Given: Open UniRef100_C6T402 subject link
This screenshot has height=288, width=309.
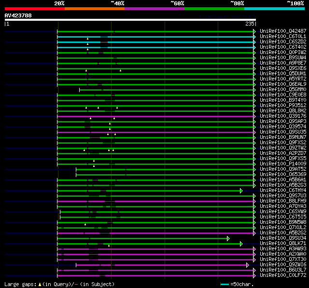Looking at the screenshot, I should pos(283,47).
